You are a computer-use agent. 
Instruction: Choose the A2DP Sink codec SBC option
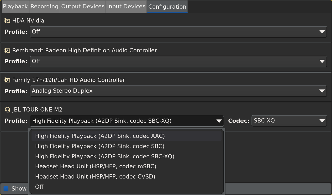point(127,146)
